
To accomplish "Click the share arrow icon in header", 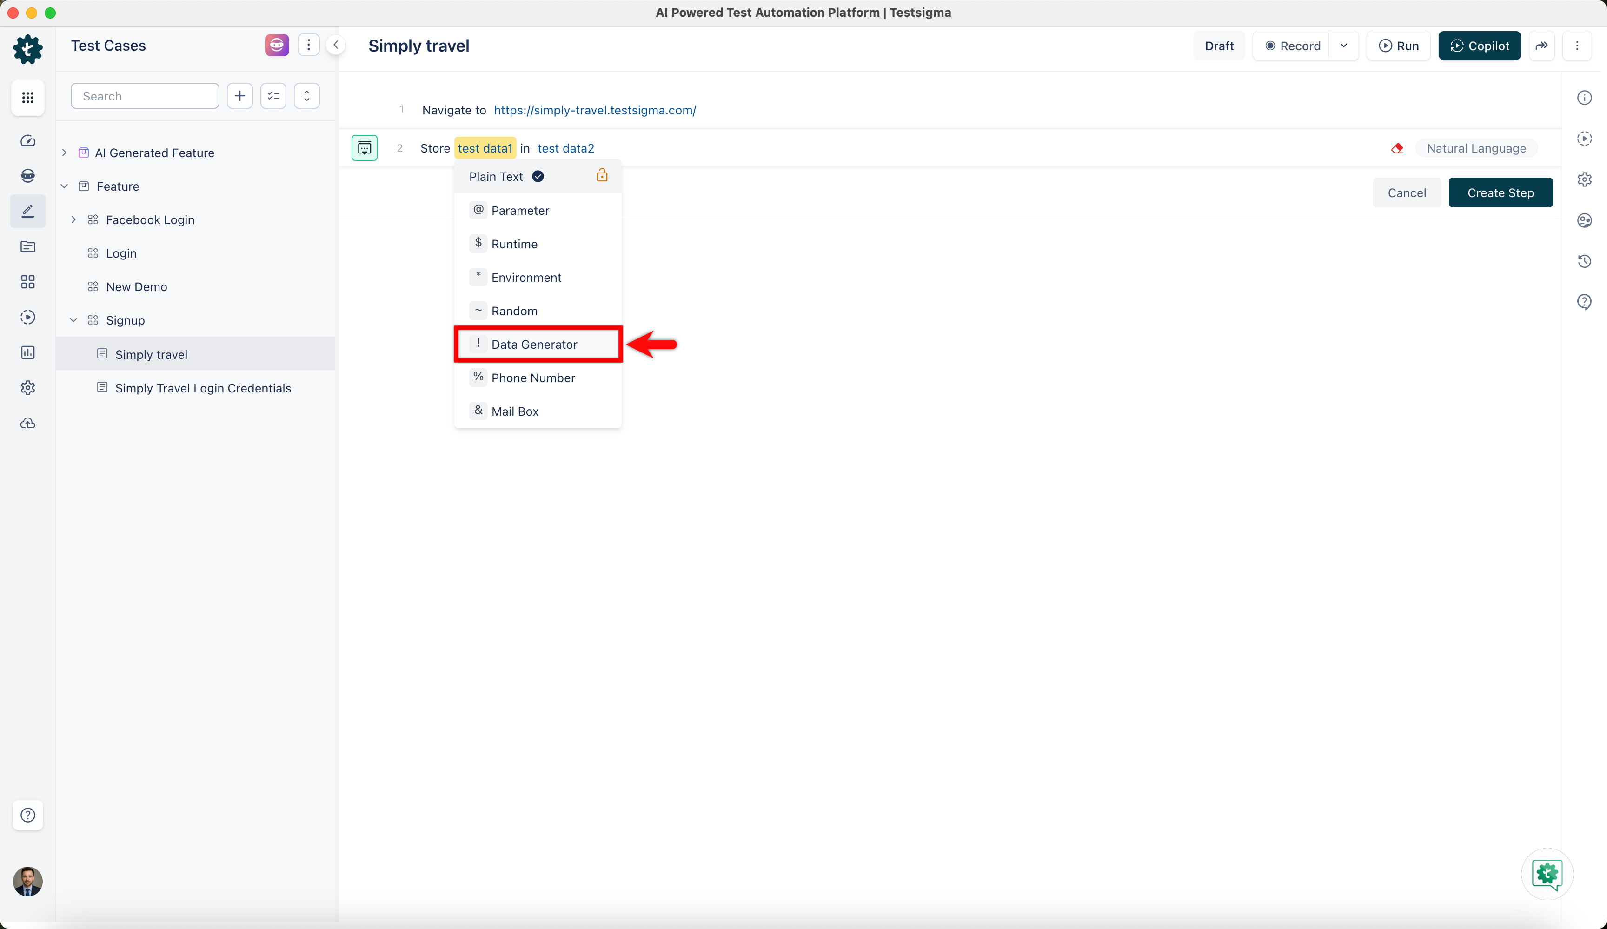I will click(x=1541, y=46).
